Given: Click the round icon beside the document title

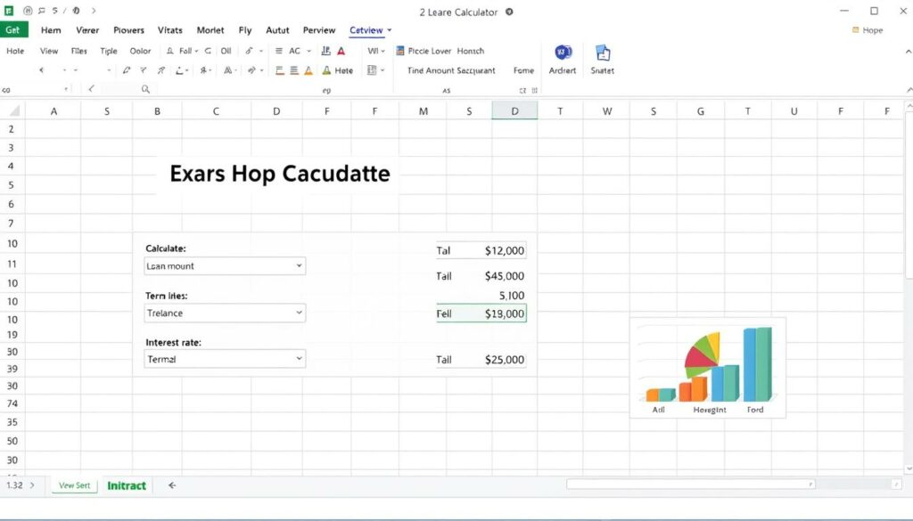Looking at the screenshot, I should coord(509,12).
